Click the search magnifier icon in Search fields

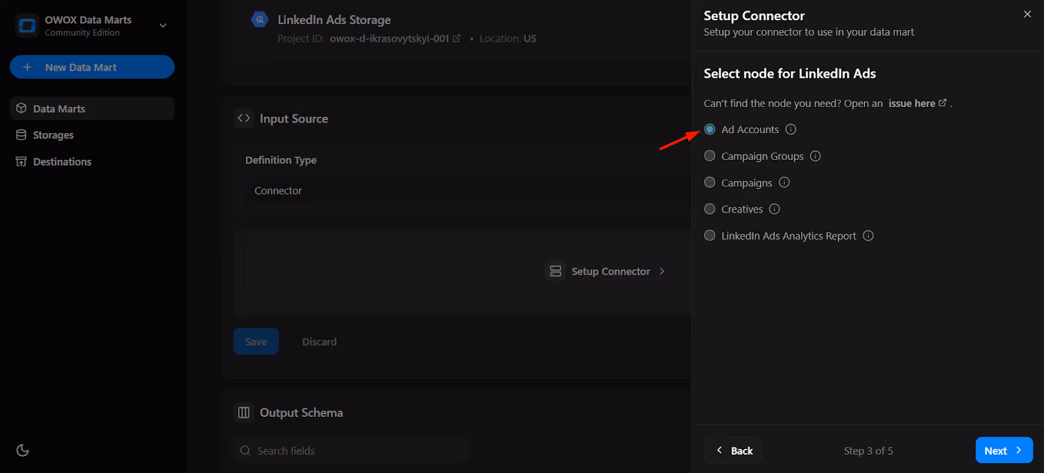coord(245,451)
